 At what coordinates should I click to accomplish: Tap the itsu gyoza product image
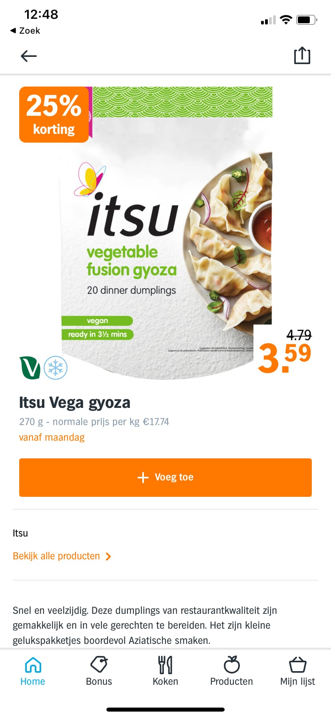[165, 233]
